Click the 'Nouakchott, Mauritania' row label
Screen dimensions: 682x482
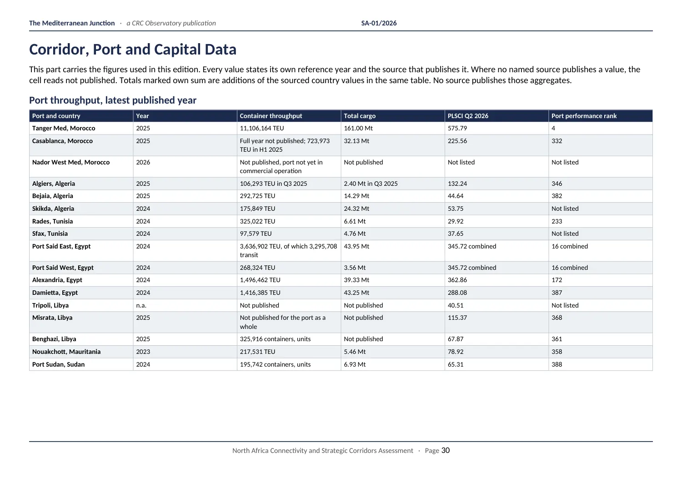pos(66,352)
